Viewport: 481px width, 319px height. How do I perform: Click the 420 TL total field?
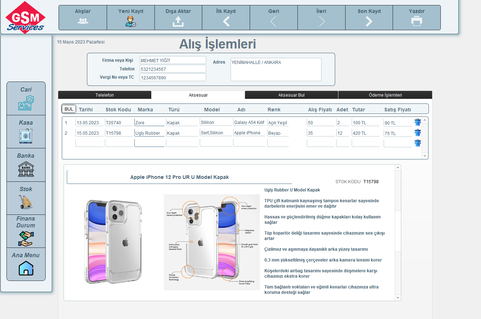pos(366,133)
